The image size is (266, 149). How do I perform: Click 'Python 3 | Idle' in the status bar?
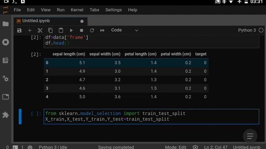pos(53,147)
